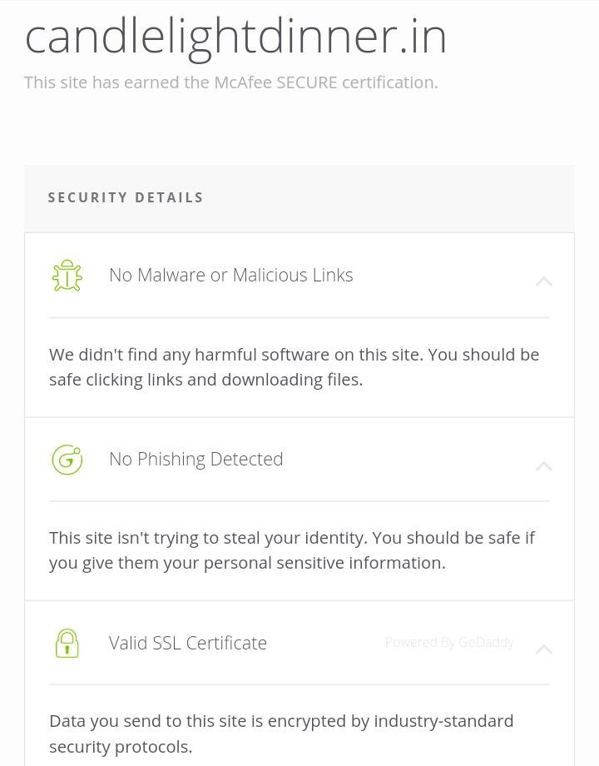This screenshot has width=599, height=766.
Task: Collapse the No Phishing Detected chevron
Action: click(543, 465)
